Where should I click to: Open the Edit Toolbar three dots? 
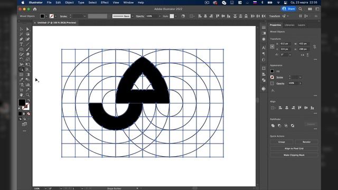(24, 131)
